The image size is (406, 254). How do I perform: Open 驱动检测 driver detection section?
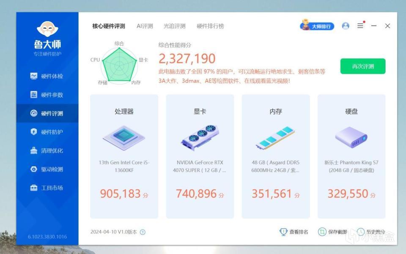[x=47, y=169]
